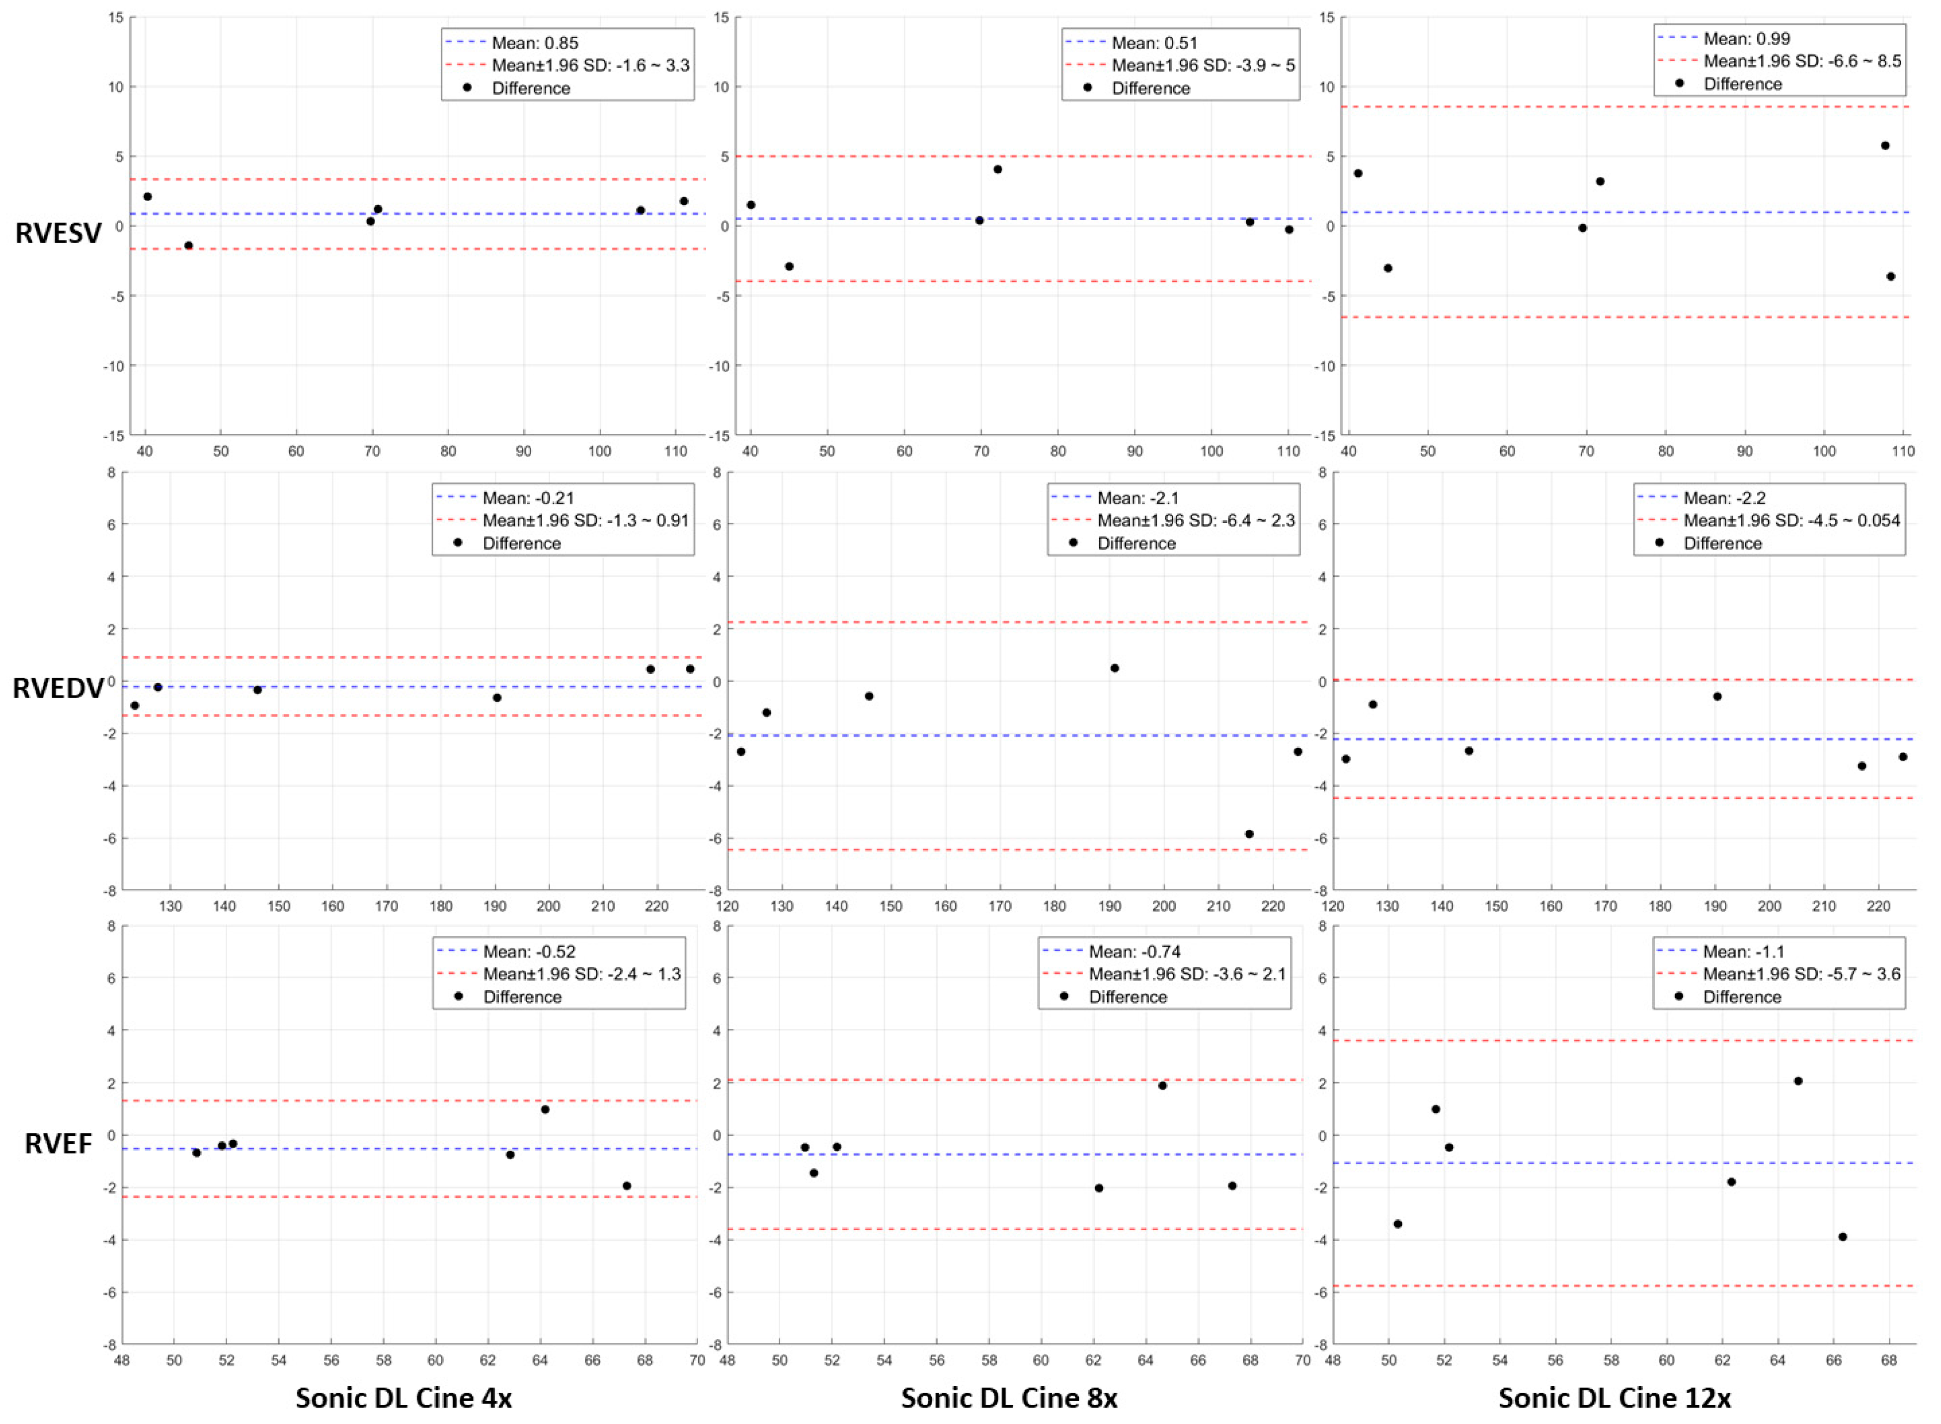This screenshot has width=1941, height=1424.
Task: Select the Sonic DL Cine 4x column title
Action: [x=404, y=1398]
